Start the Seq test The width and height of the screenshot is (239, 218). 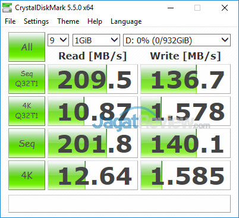27,143
